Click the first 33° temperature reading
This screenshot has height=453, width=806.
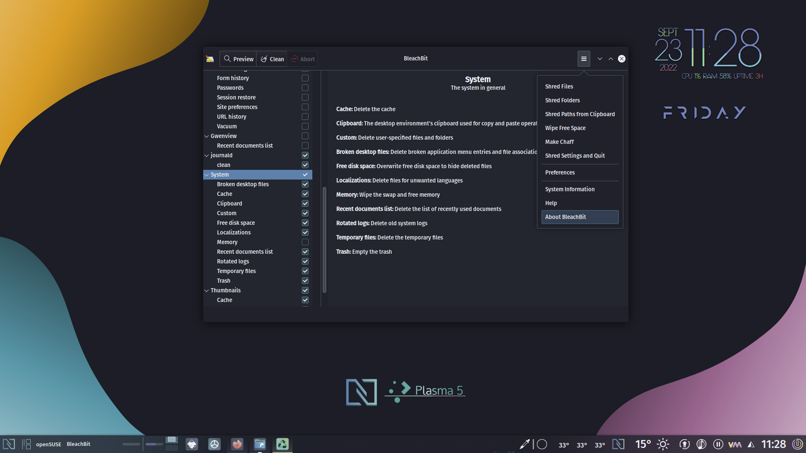(564, 445)
